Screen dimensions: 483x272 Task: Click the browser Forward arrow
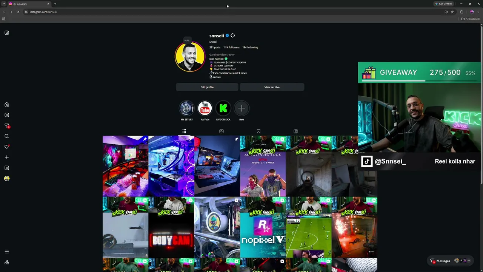[x=11, y=12]
